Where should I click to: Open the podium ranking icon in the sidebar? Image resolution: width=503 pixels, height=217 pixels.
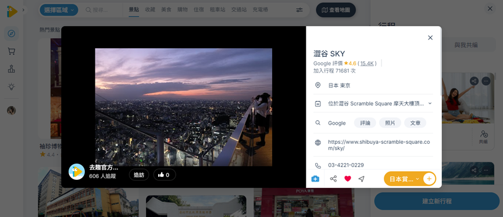pyautogui.click(x=12, y=69)
